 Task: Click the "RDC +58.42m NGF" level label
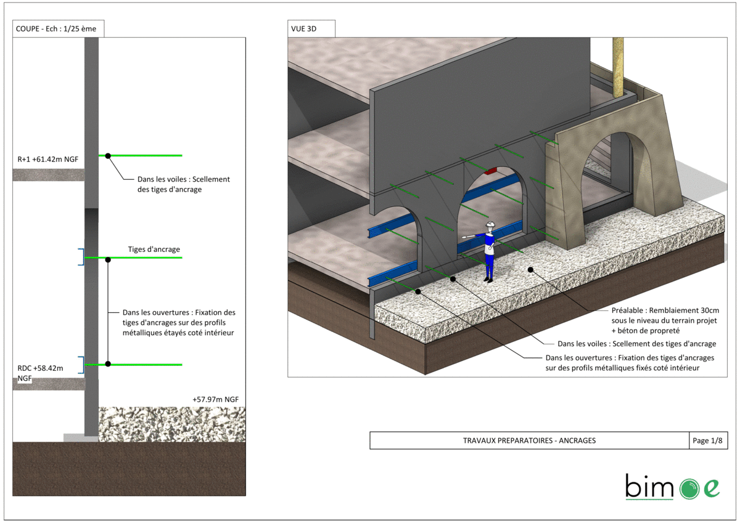click(40, 373)
